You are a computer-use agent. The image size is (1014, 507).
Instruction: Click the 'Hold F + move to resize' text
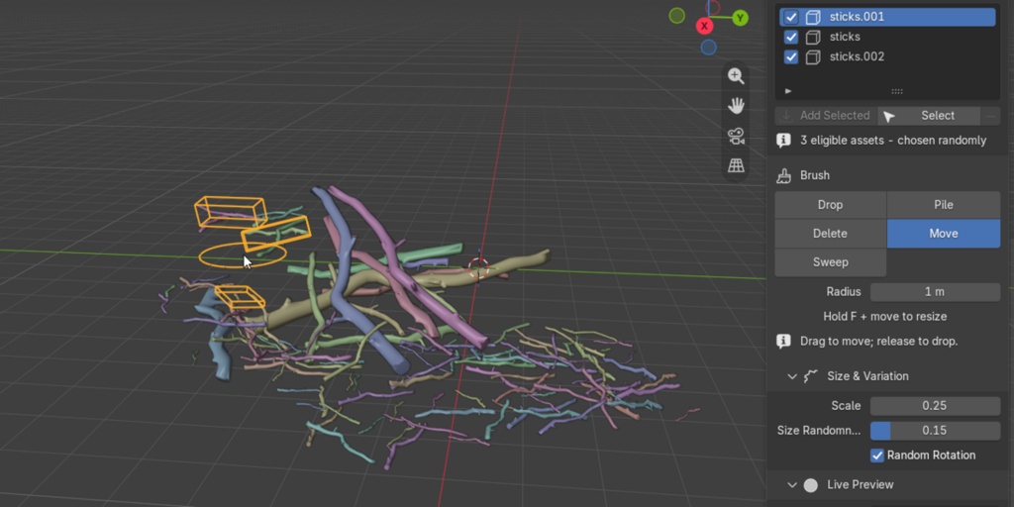click(884, 316)
